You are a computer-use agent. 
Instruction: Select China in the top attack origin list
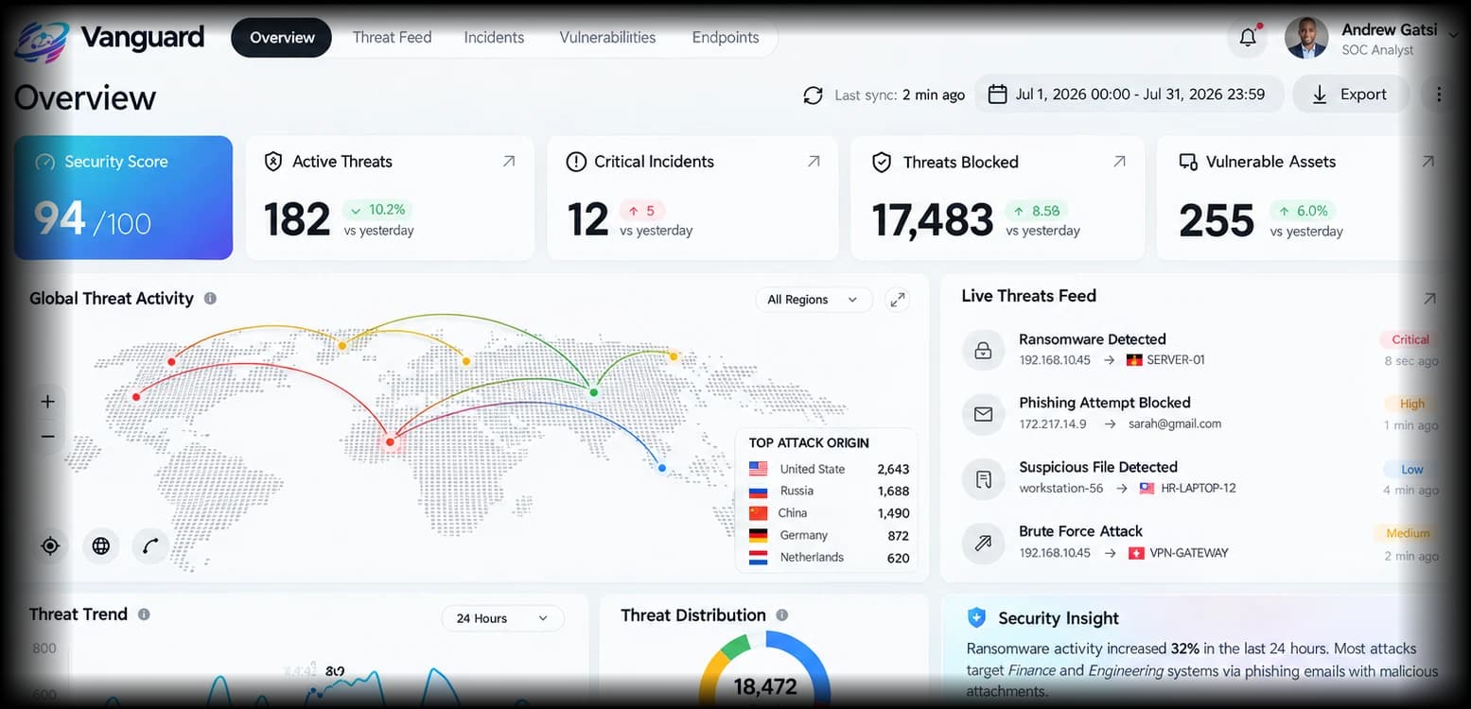(x=829, y=513)
